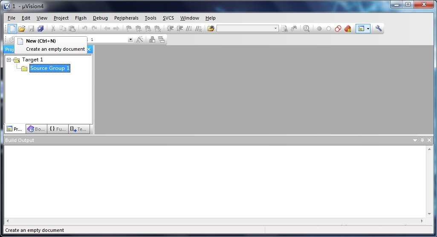This screenshot has width=437, height=237.
Task: Click incremental find binoculars icon
Action: click(x=294, y=29)
